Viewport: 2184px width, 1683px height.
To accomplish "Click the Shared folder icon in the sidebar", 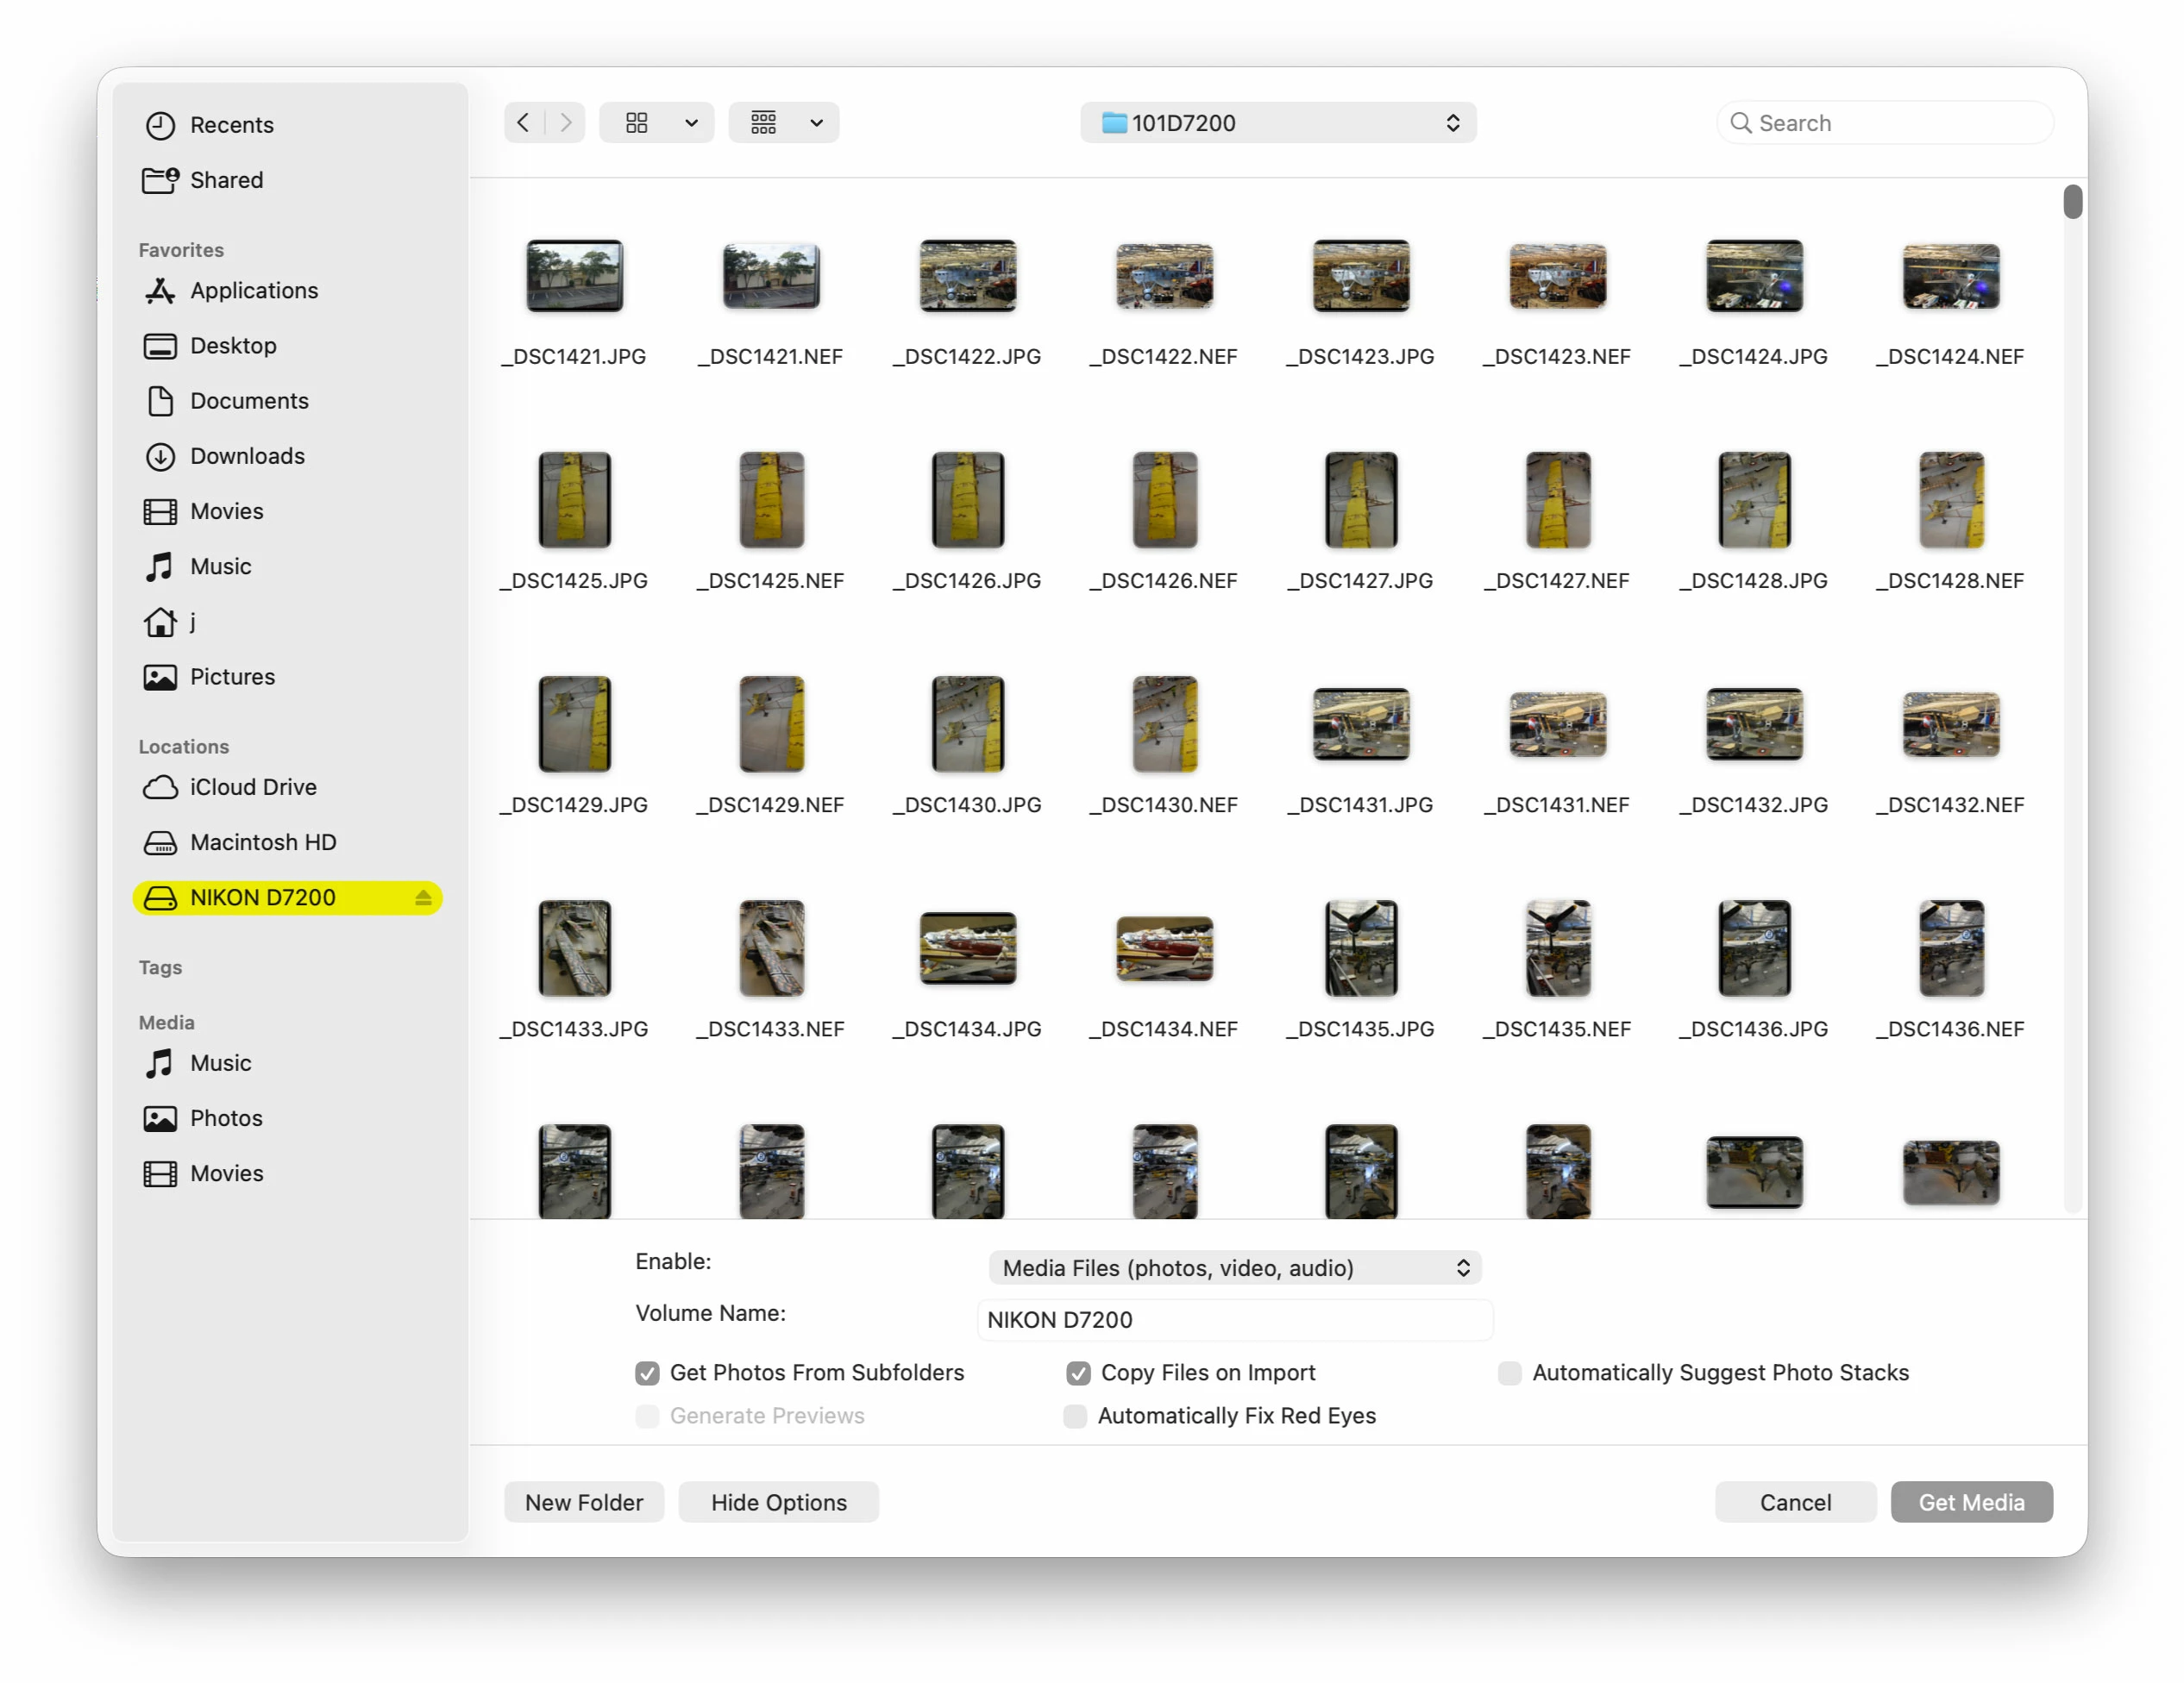I will click(x=160, y=180).
